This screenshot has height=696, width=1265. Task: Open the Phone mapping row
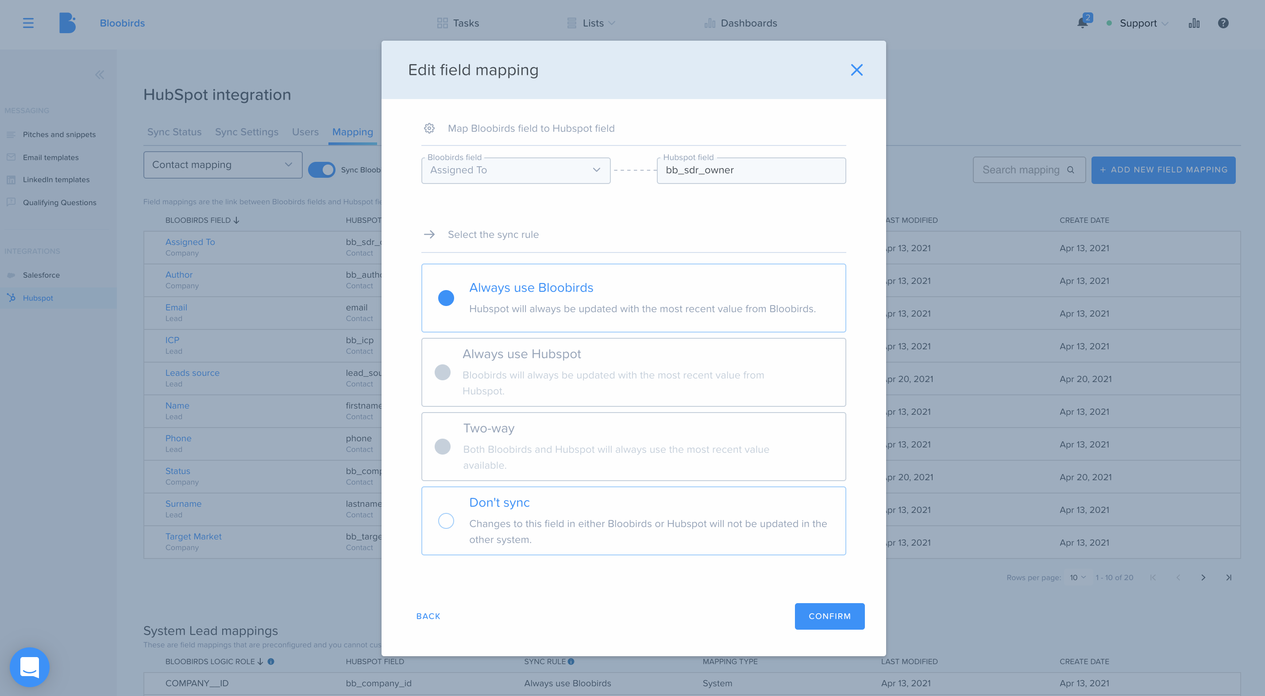[178, 439]
